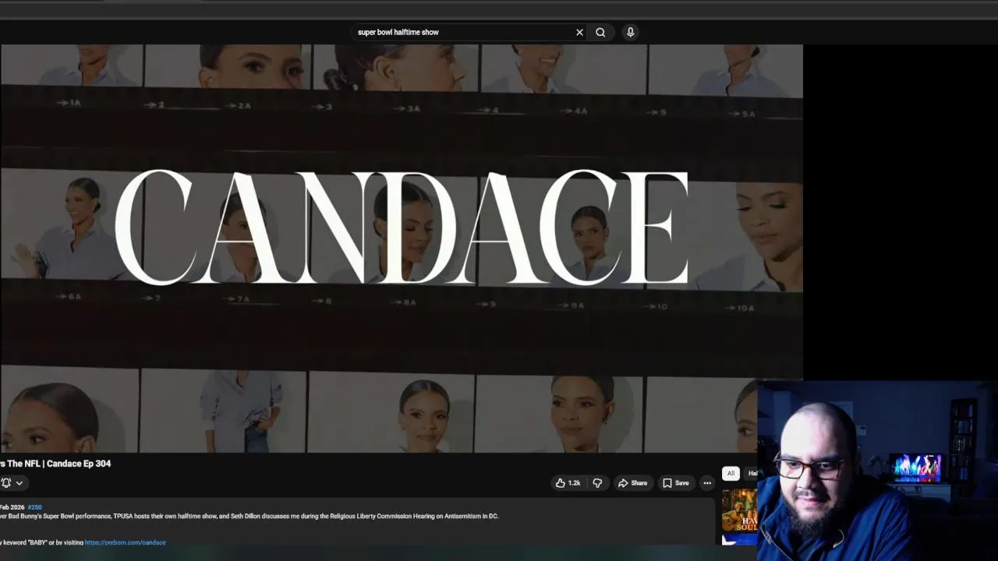Open the notification bell dropdown
Viewport: 998px width, 561px height.
pos(12,483)
